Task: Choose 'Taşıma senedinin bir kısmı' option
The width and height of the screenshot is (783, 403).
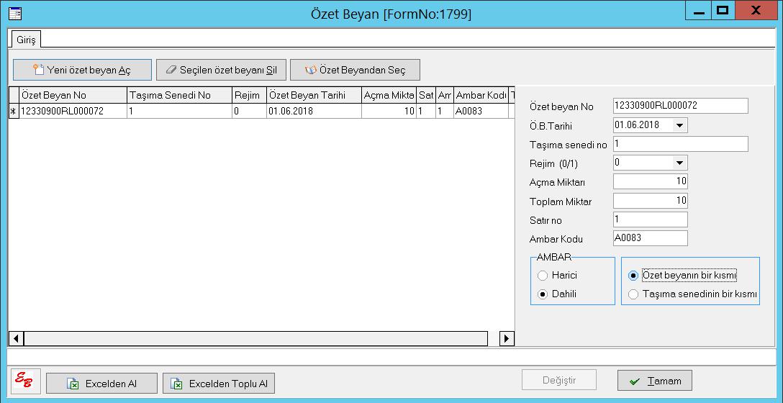Action: pos(633,294)
